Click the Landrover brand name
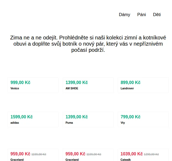The height and width of the screenshot is (161, 172). pyautogui.click(x=127, y=88)
